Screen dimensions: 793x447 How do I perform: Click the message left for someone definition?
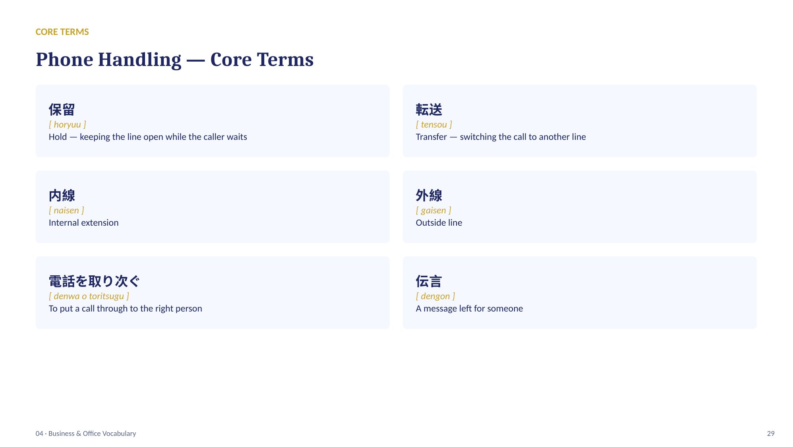[469, 308]
